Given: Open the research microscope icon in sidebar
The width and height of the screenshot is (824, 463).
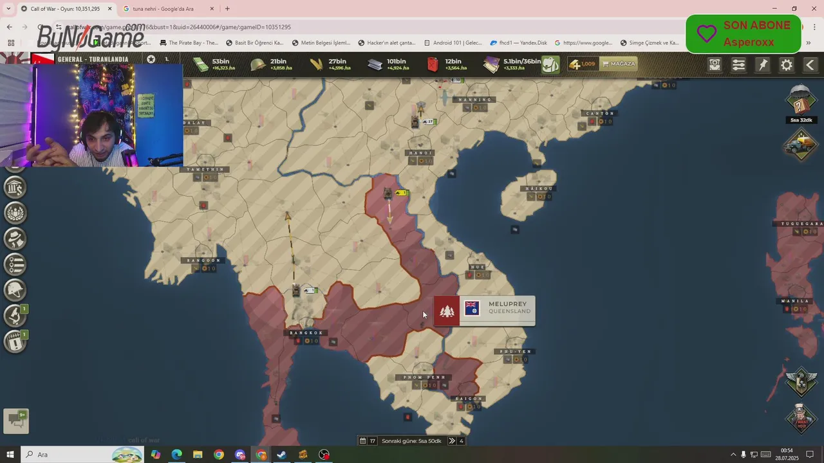Looking at the screenshot, I should pyautogui.click(x=15, y=316).
